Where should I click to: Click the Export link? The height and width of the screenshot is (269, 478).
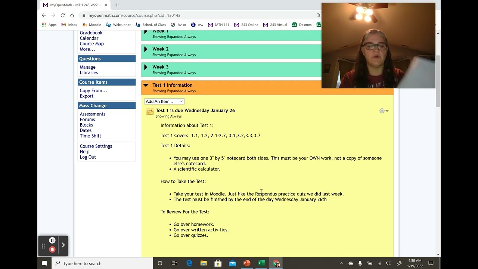click(x=87, y=96)
